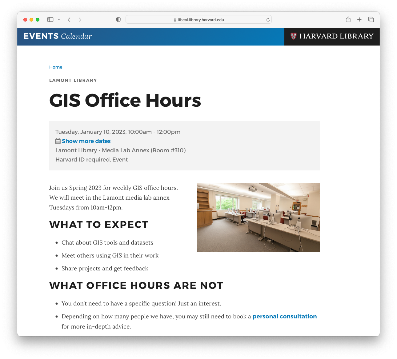
Task: Minimize the Safari window with yellow button
Action: tap(31, 20)
